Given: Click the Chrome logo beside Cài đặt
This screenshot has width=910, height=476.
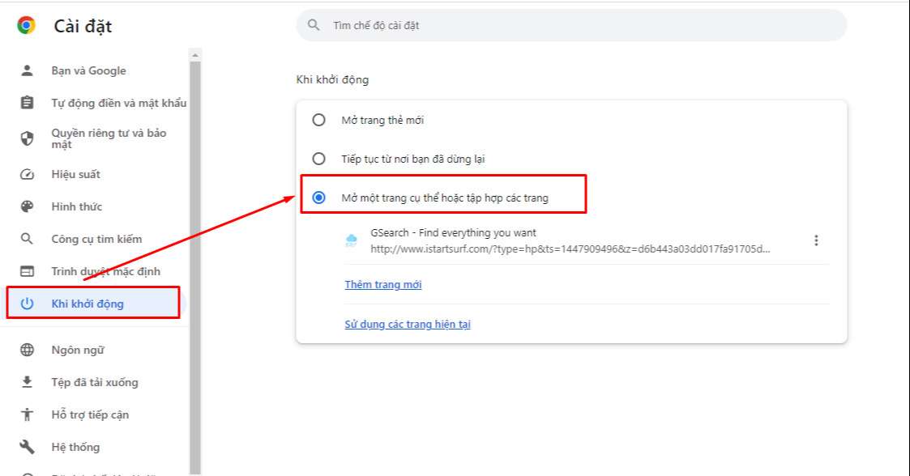Looking at the screenshot, I should click(26, 26).
